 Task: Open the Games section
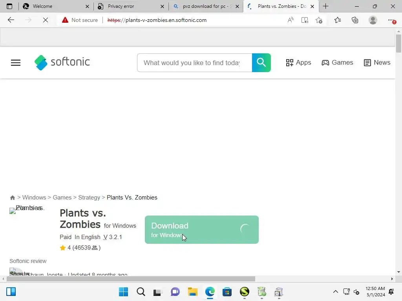coord(337,62)
